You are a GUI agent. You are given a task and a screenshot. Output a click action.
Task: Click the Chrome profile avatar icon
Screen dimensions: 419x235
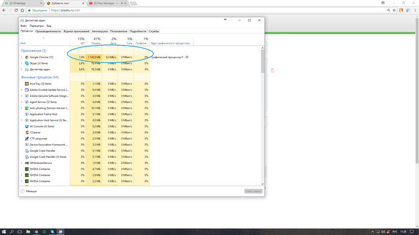383,3
